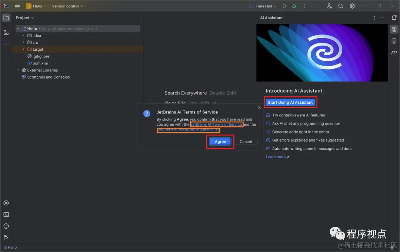
Task: Open Search Everywhere via the magnifier icon
Action: point(341,6)
